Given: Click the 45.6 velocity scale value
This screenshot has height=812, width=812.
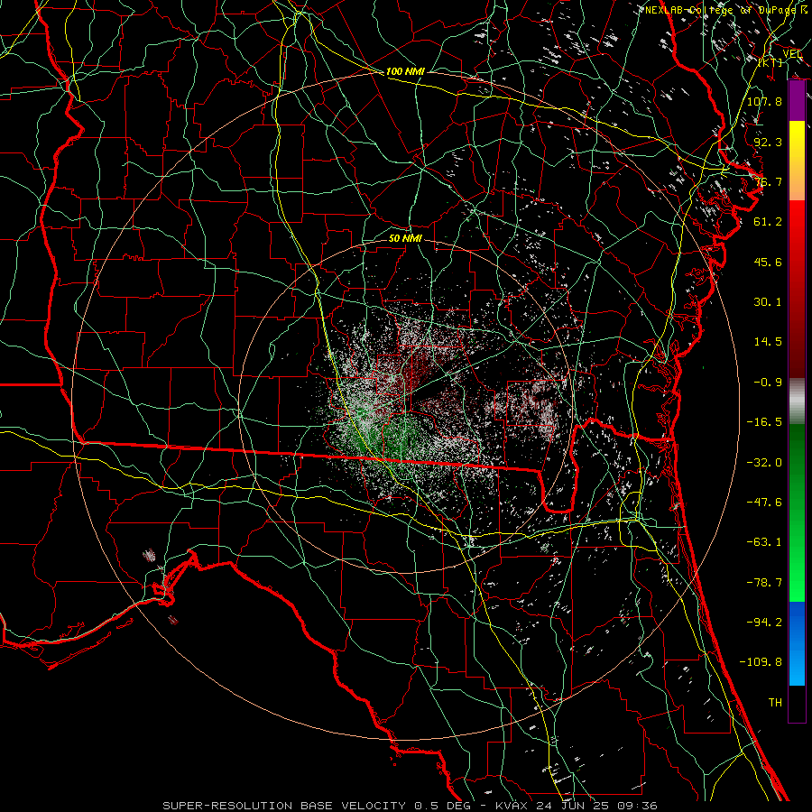Looking at the screenshot, I should click(x=768, y=262).
